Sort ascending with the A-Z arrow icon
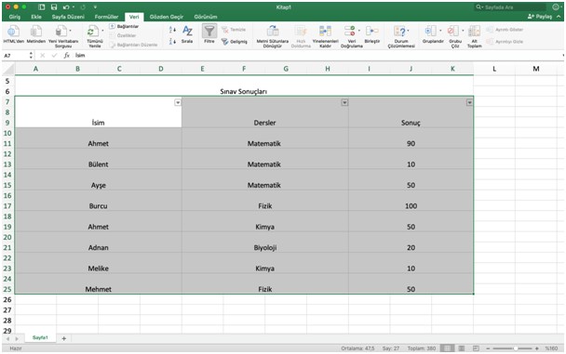This screenshot has width=566, height=354. (172, 30)
